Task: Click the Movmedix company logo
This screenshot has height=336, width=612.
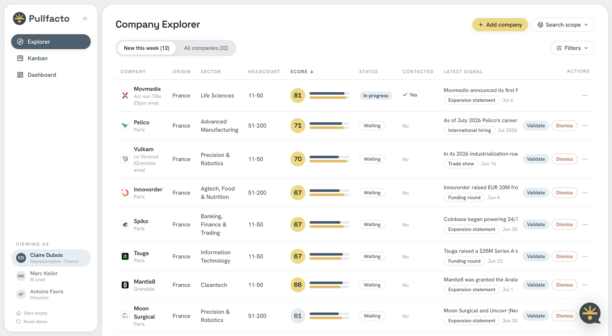Action: (x=125, y=95)
